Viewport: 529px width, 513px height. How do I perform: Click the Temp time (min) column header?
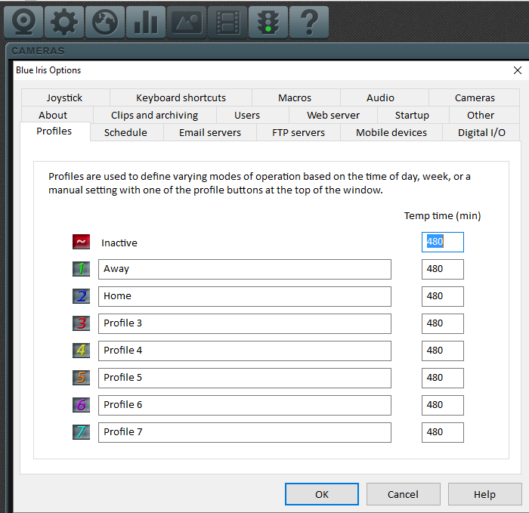[x=442, y=215]
